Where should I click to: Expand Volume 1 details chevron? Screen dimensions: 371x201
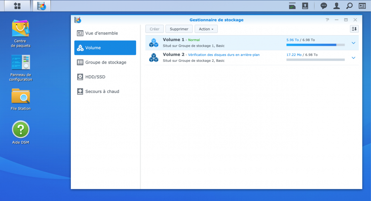[353, 43]
